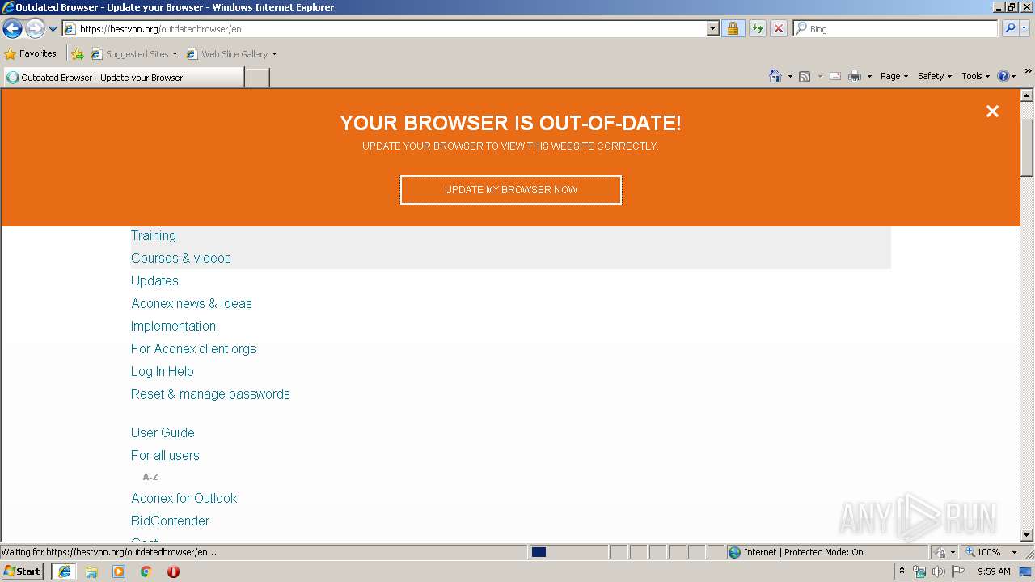Click the 9:59 AM system clock

pyautogui.click(x=994, y=571)
